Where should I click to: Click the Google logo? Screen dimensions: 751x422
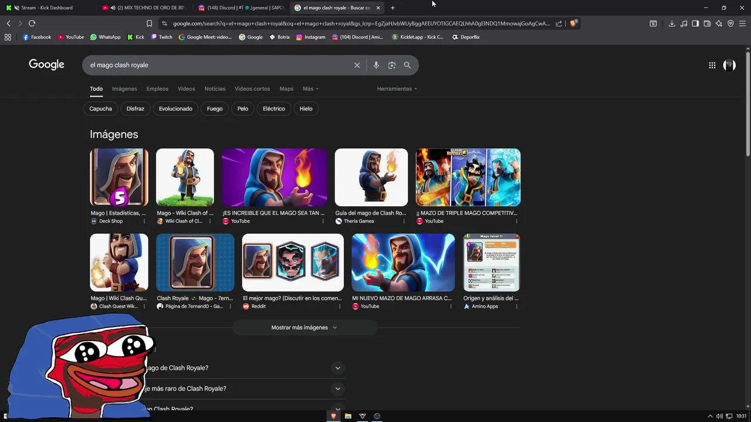[x=46, y=64]
